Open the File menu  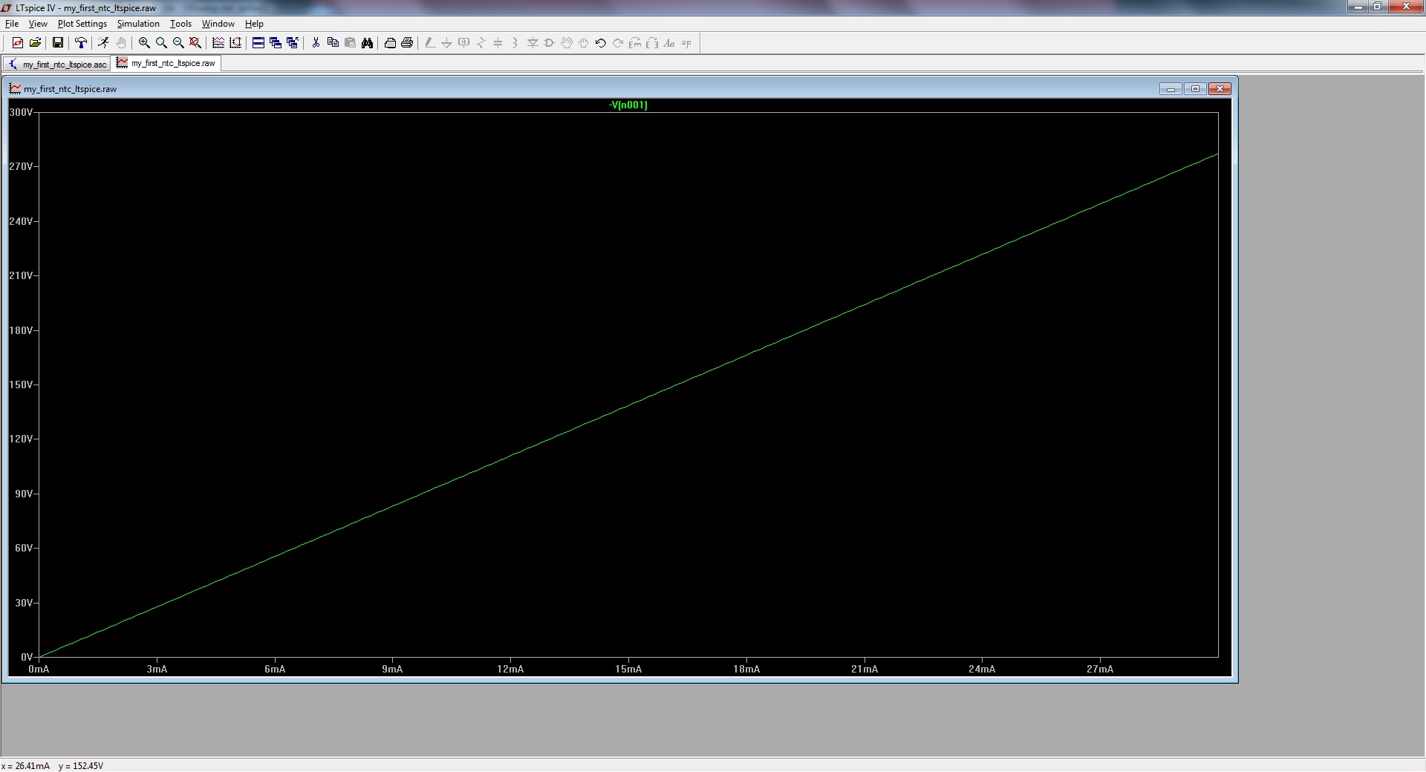(x=12, y=24)
